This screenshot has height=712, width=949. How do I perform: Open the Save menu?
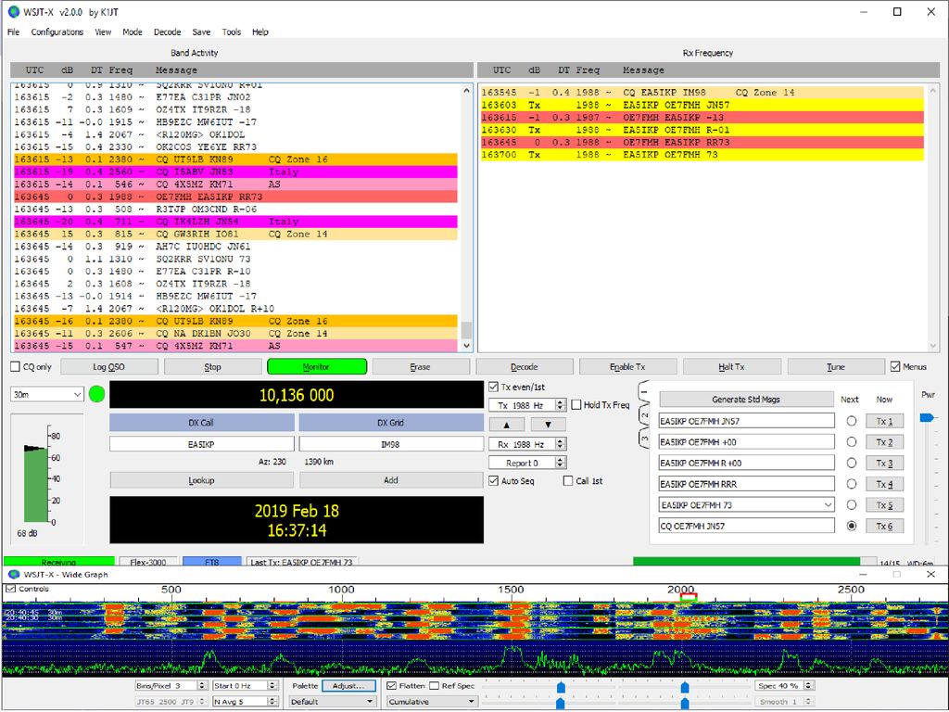(201, 32)
